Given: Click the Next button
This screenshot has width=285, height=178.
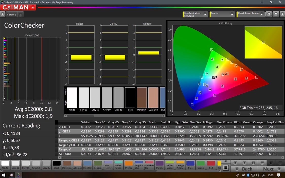Looking at the screenshot, I should [271, 169].
